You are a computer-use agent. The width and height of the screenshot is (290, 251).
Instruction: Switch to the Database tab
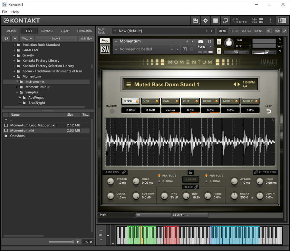[47, 31]
